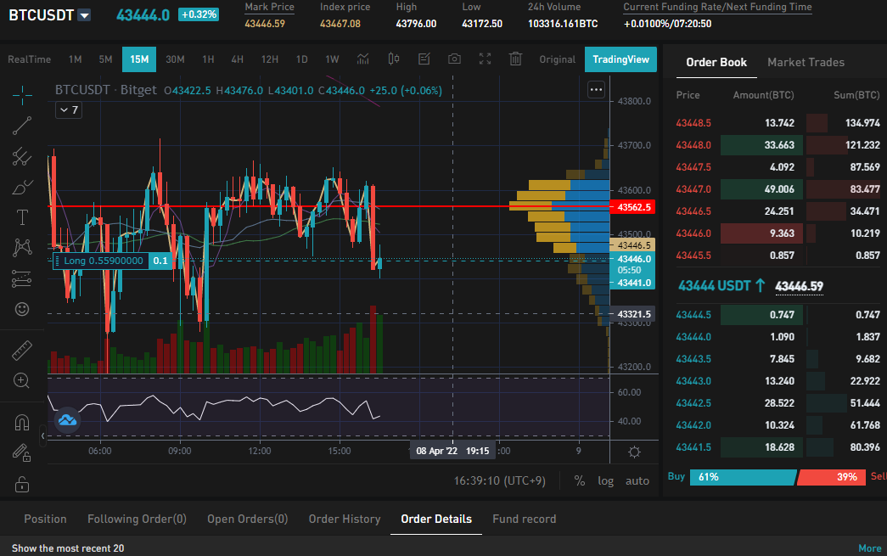Select the 1M timeframe
Image resolution: width=887 pixels, height=556 pixels.
76,59
